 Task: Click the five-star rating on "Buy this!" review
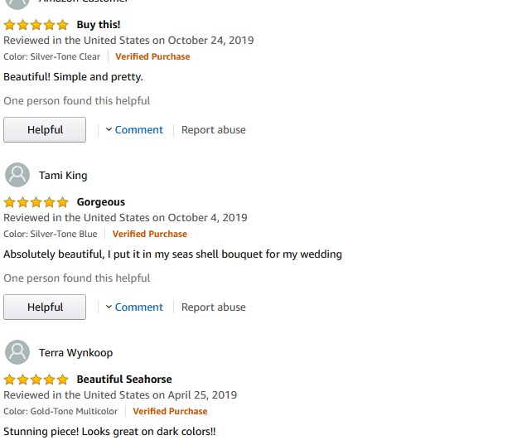click(x=36, y=25)
